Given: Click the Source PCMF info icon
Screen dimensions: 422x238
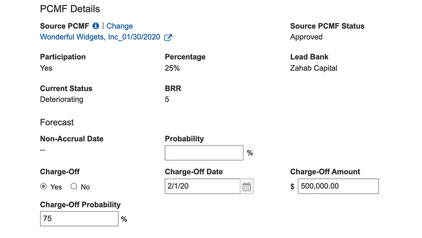Looking at the screenshot, I should tap(96, 26).
